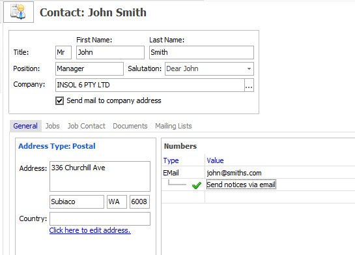Viewport: 355px width, 255px height.
Task: Click the contact profile icon beside the title
Action: pos(19,12)
